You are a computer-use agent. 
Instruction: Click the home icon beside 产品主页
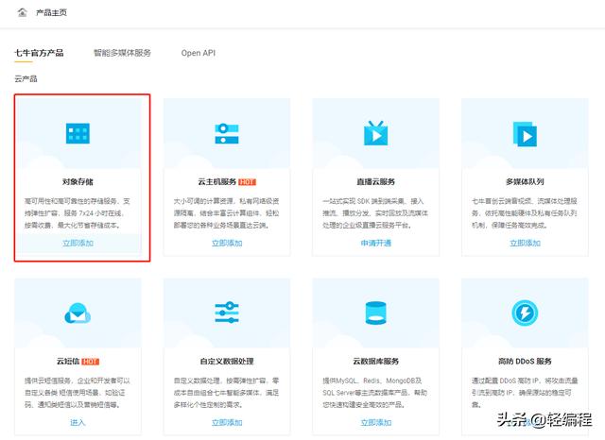tap(23, 12)
